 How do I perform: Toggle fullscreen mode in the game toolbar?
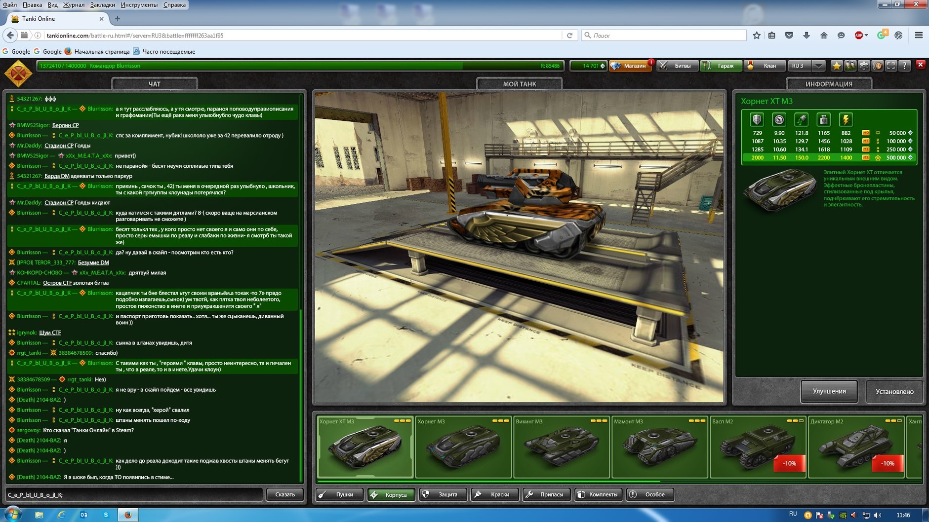point(891,66)
